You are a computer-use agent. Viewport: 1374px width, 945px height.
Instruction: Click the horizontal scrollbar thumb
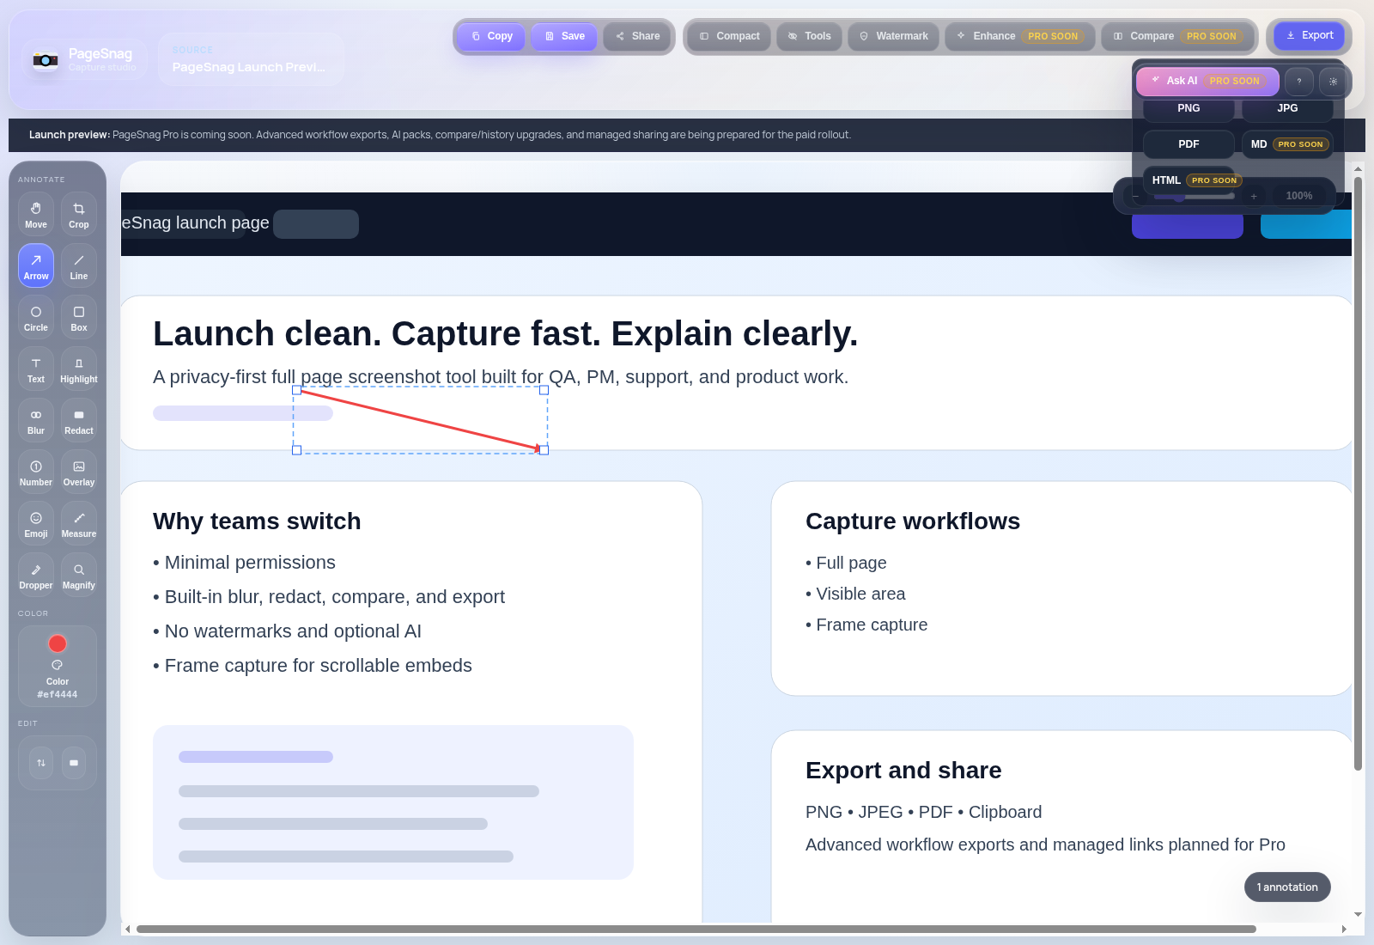(696, 929)
